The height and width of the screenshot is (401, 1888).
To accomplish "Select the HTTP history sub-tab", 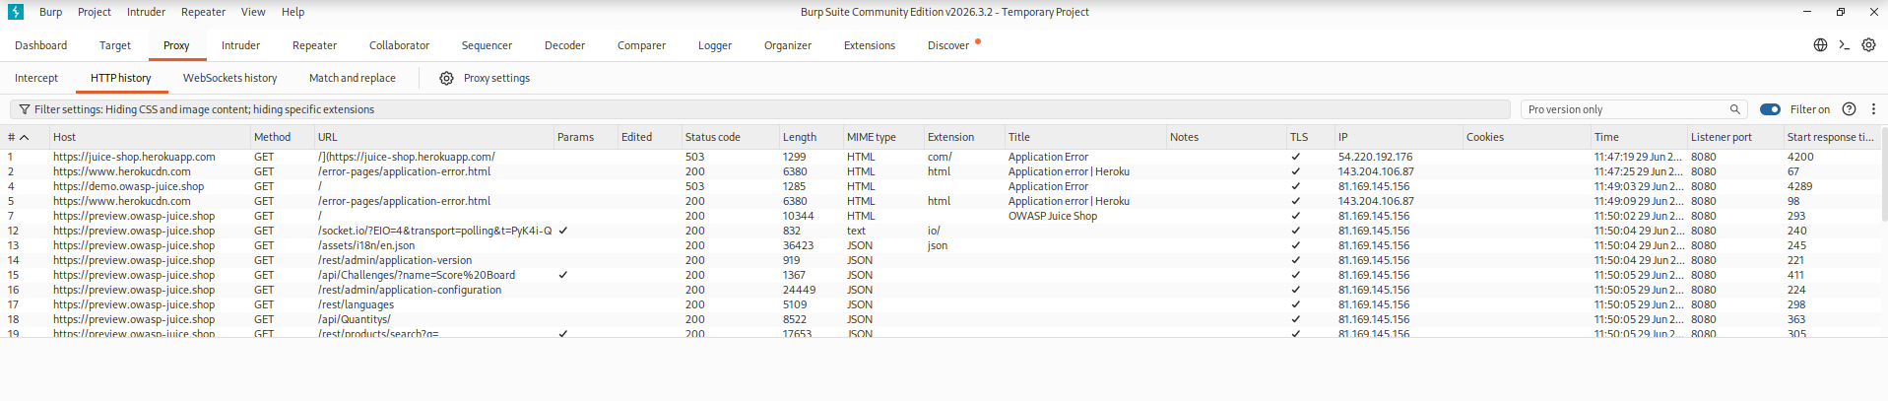I will pos(121,78).
